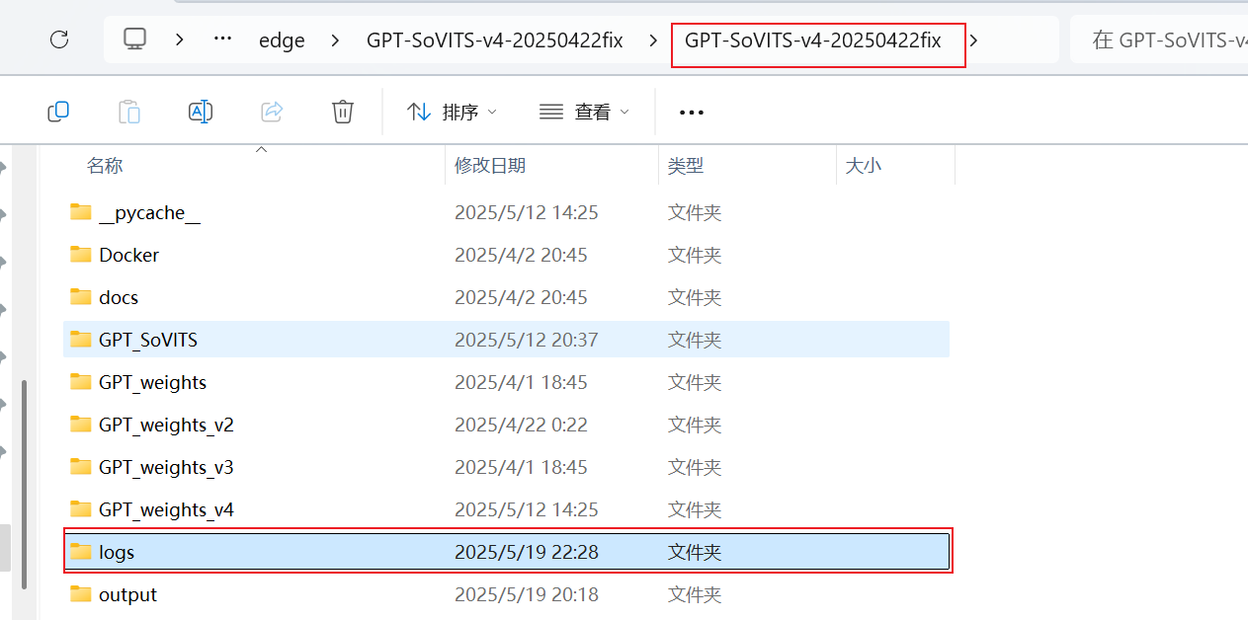Click the docs folder name
This screenshot has height=620, width=1248.
pos(119,297)
